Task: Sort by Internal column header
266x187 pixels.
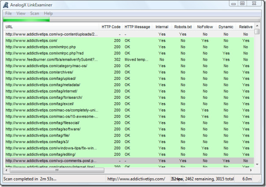Action: coord(162,27)
